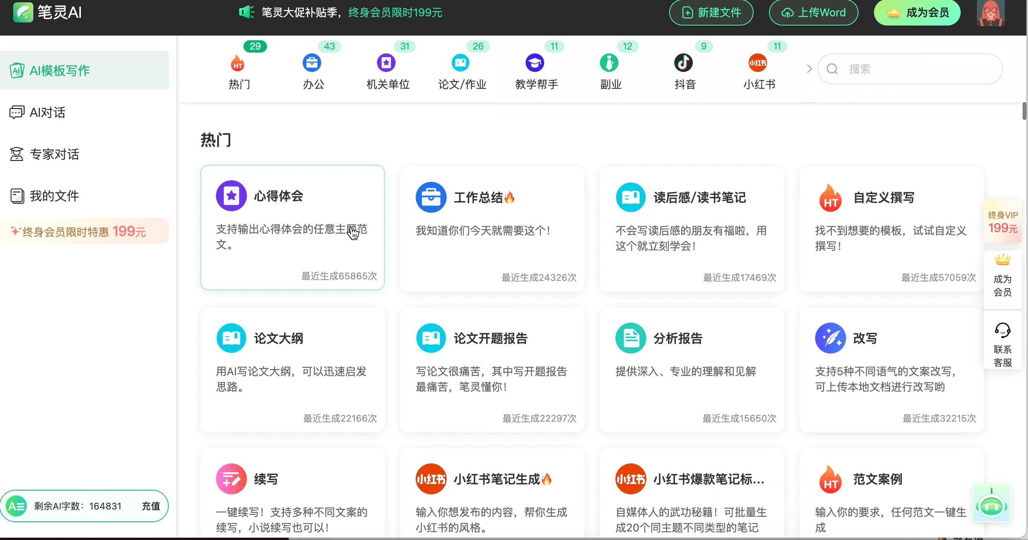Click the 上传Word button
This screenshot has height=540, width=1028.
click(813, 12)
